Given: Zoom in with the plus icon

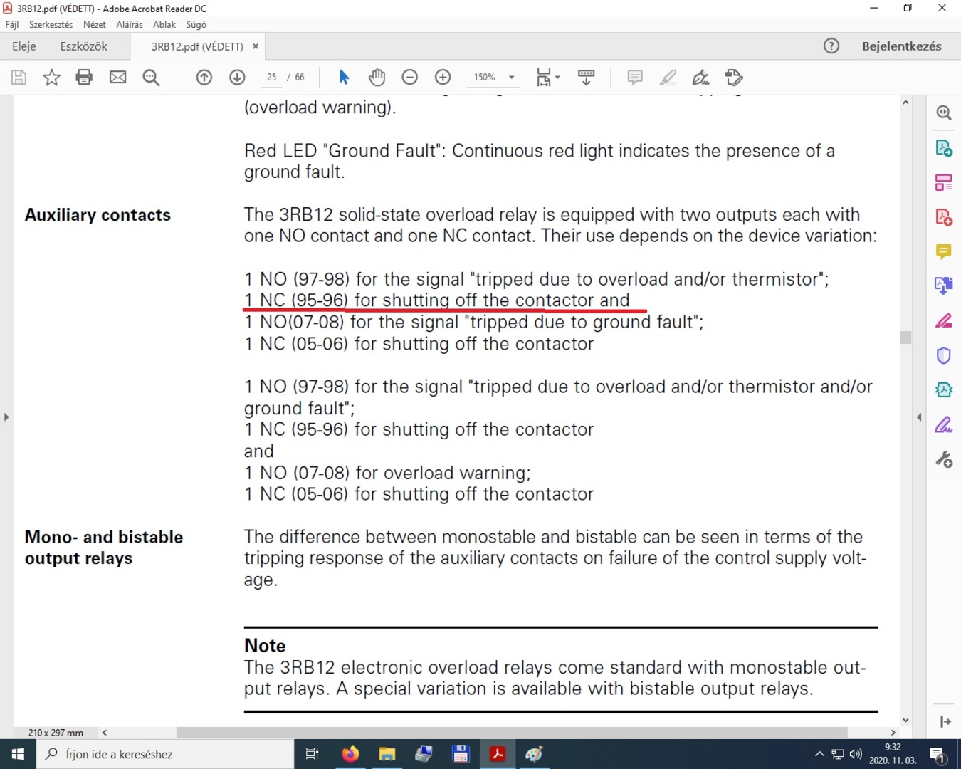Looking at the screenshot, I should 443,78.
